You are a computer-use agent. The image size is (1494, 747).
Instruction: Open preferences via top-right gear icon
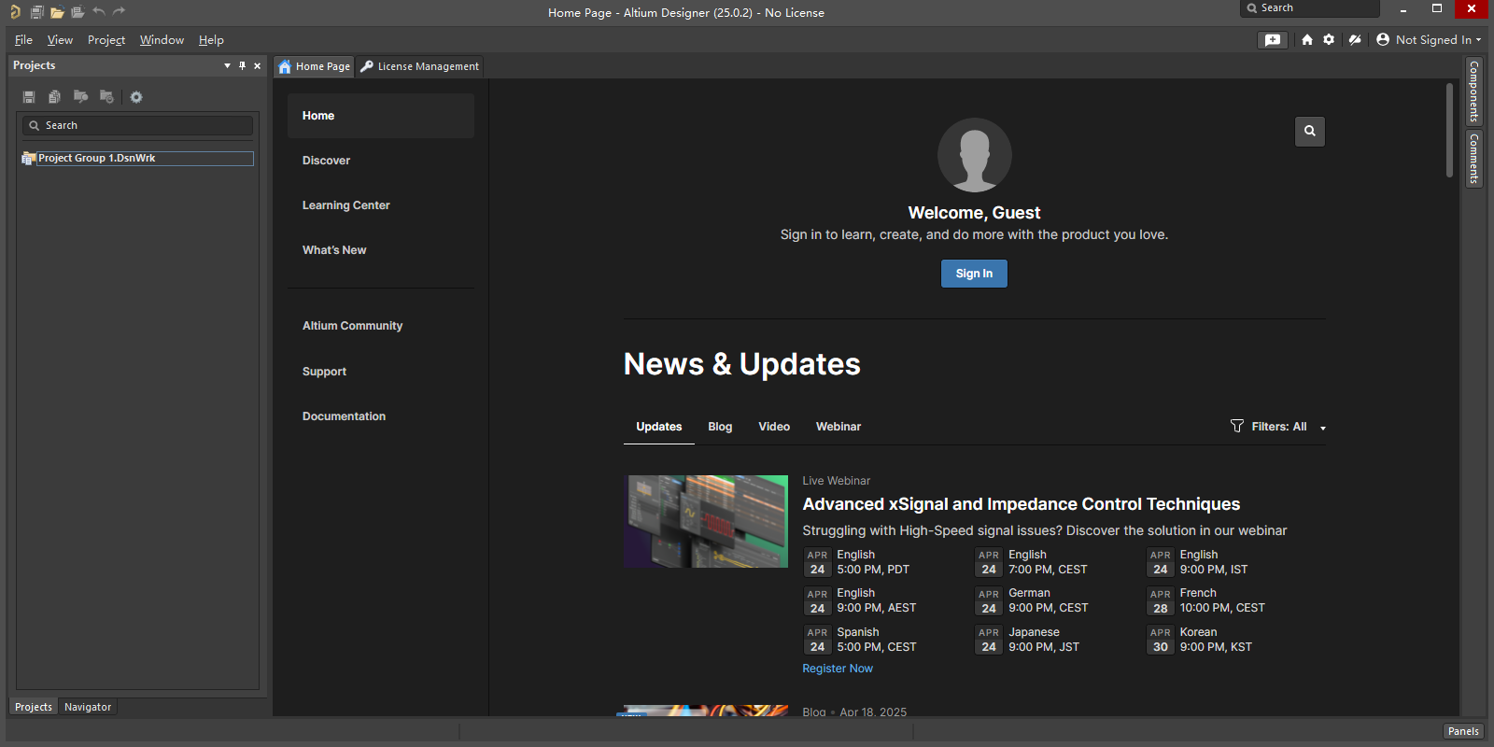click(x=1329, y=40)
